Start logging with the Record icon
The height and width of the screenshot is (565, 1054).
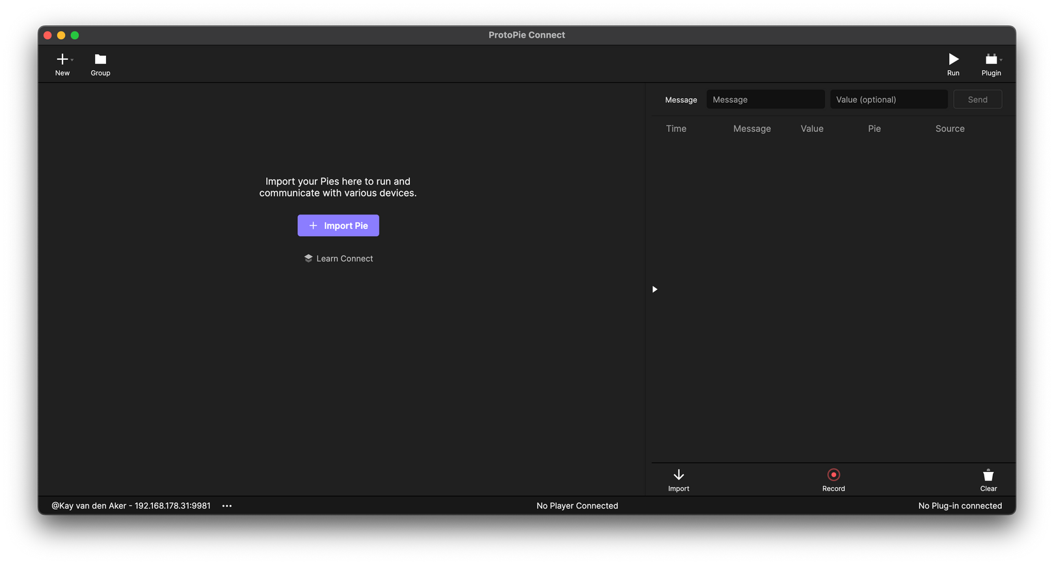click(833, 475)
